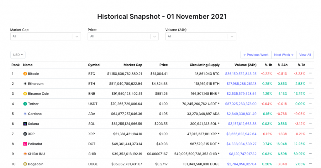This screenshot has height=168, width=321.
Task: Click the Polkadot logo icon
Action: (25, 144)
